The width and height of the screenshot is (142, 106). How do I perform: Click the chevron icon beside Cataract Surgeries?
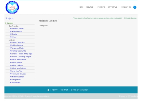click(10, 42)
